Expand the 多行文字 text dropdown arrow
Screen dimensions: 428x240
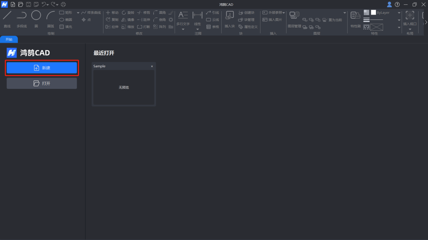pos(183,30)
